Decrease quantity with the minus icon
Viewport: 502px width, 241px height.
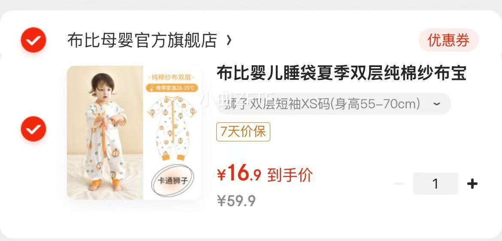[x=399, y=183]
